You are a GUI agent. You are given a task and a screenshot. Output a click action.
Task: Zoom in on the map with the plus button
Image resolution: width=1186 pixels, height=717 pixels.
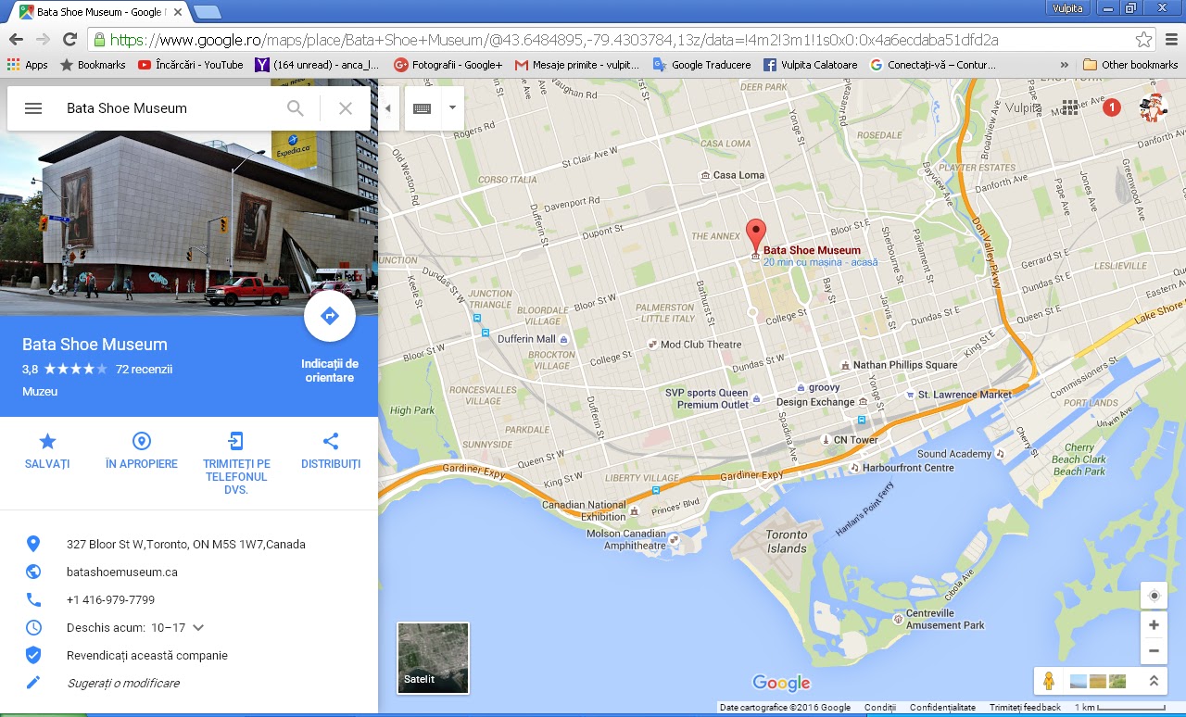[1154, 625]
